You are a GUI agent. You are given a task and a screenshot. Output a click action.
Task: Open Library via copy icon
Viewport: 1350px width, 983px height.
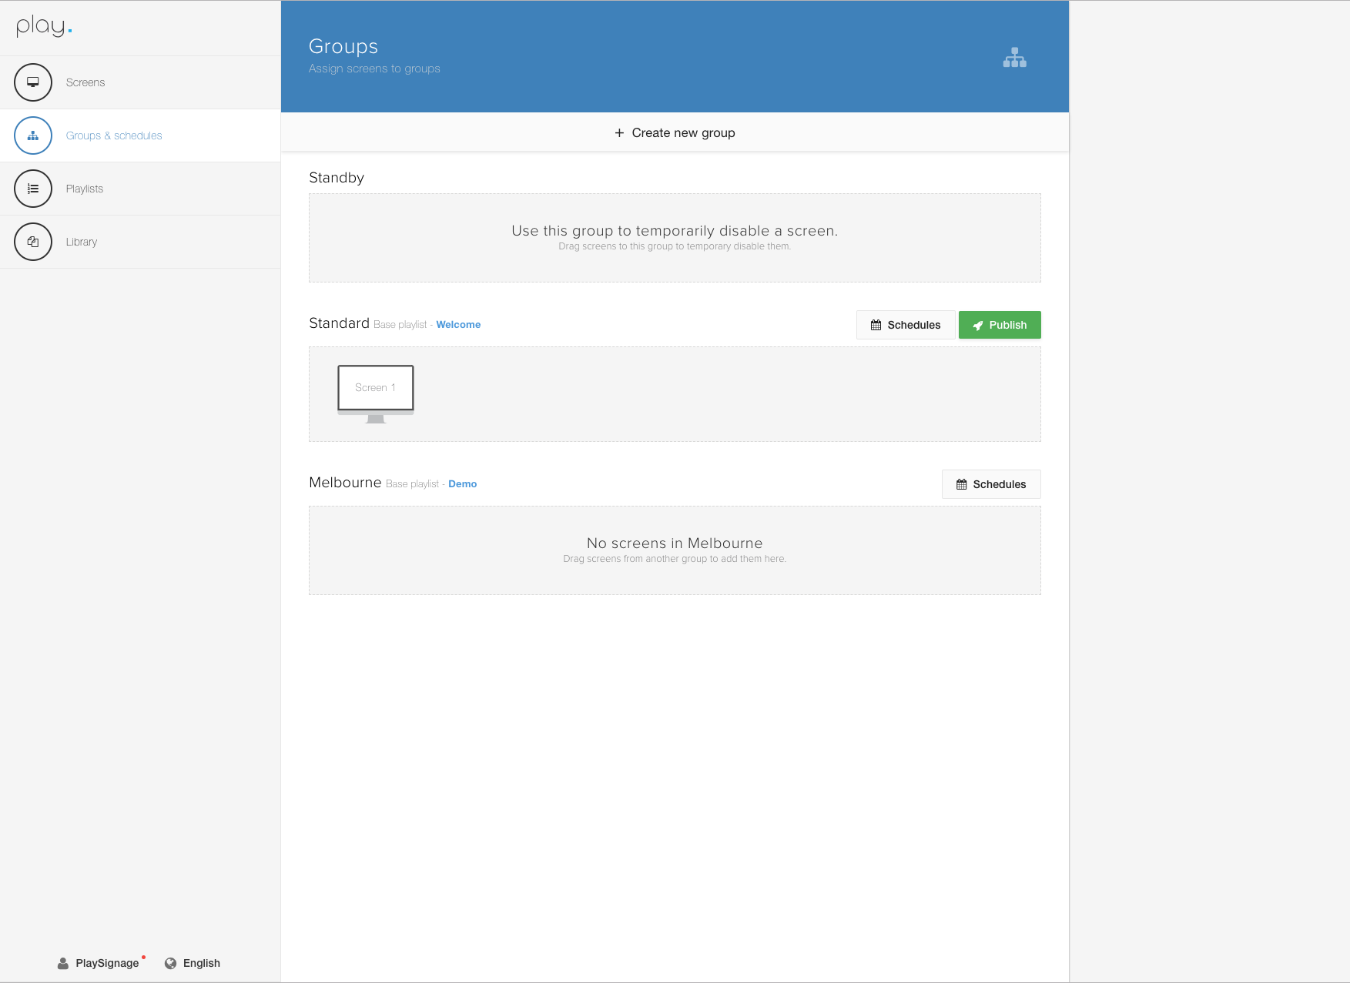click(x=33, y=242)
